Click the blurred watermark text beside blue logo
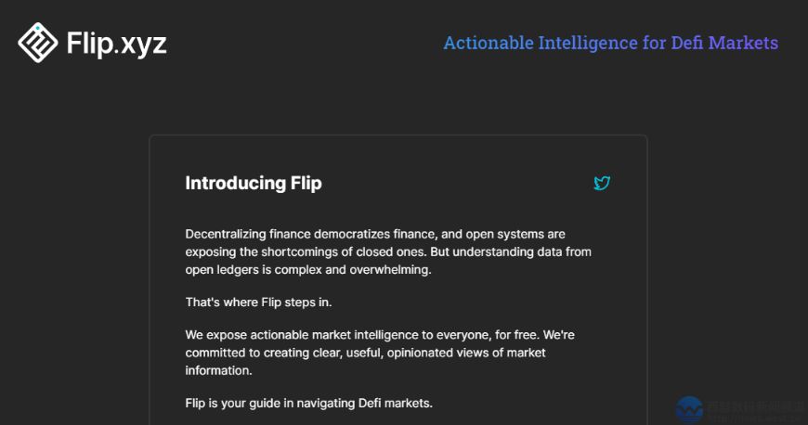 pos(755,411)
